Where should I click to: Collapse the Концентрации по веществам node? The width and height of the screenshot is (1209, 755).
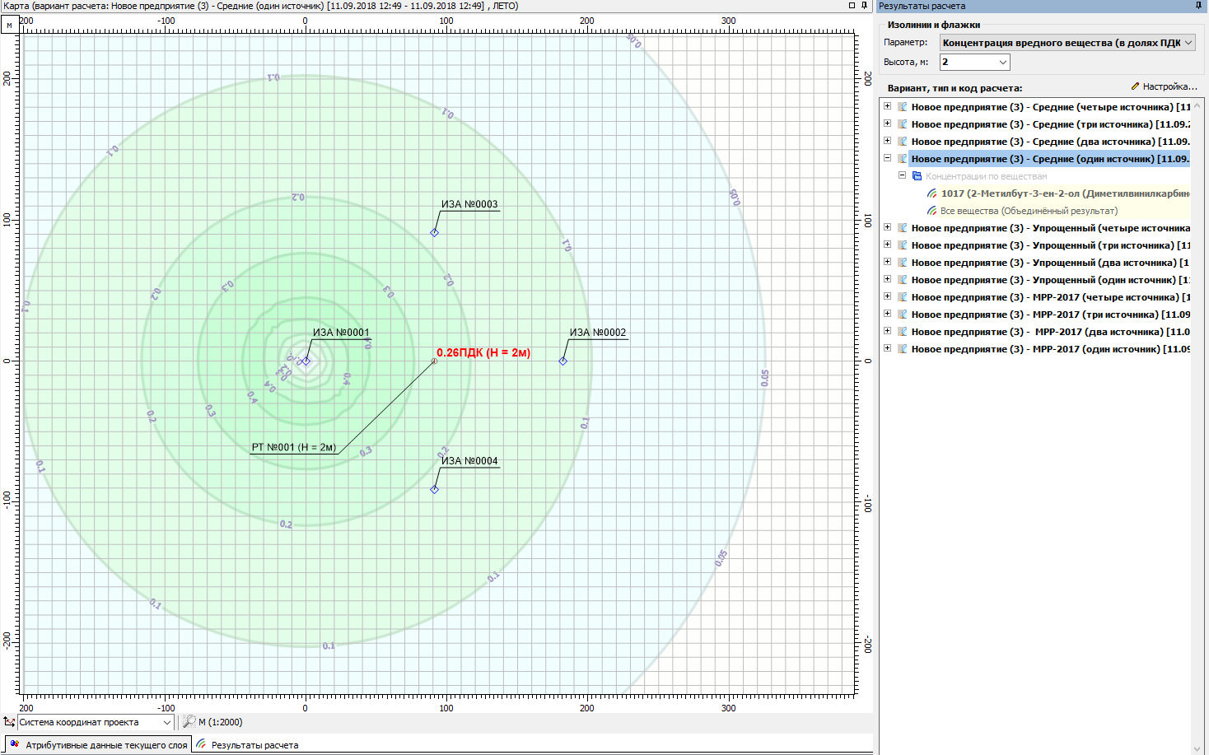coord(902,175)
